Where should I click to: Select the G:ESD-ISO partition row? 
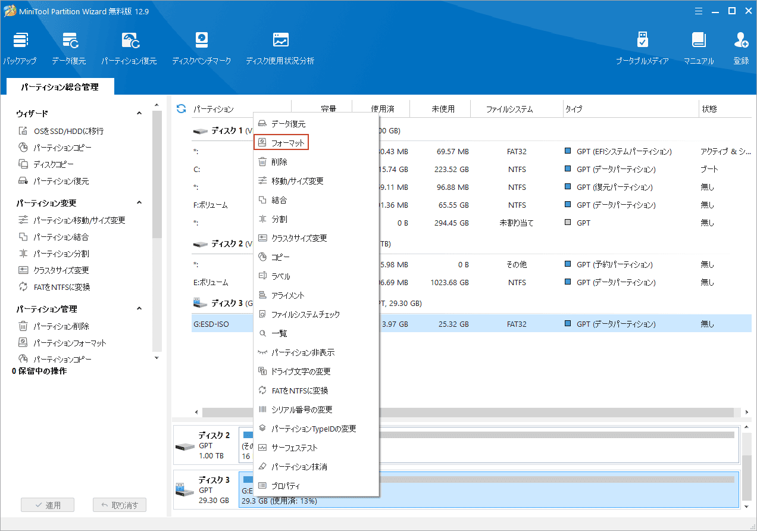click(471, 324)
